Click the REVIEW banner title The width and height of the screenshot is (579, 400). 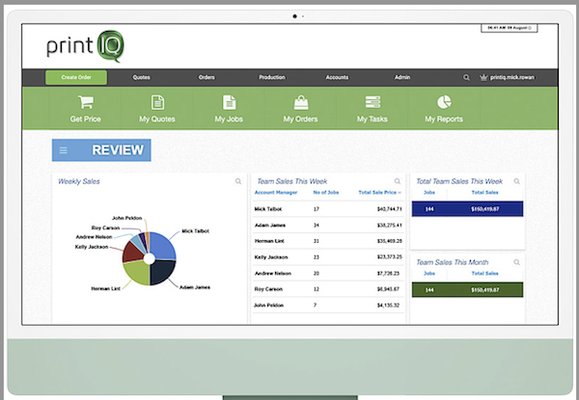click(x=118, y=150)
